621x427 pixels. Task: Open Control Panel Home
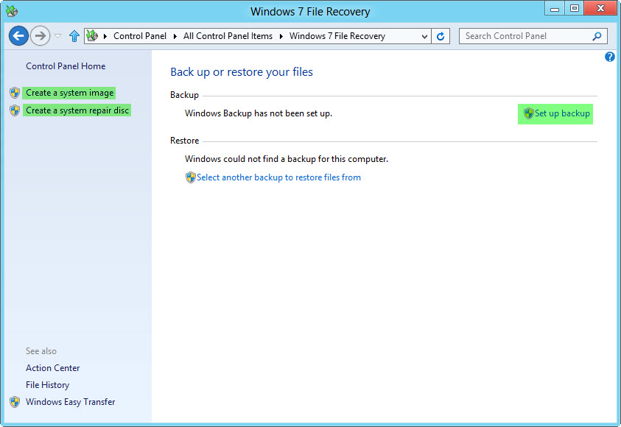[x=66, y=66]
